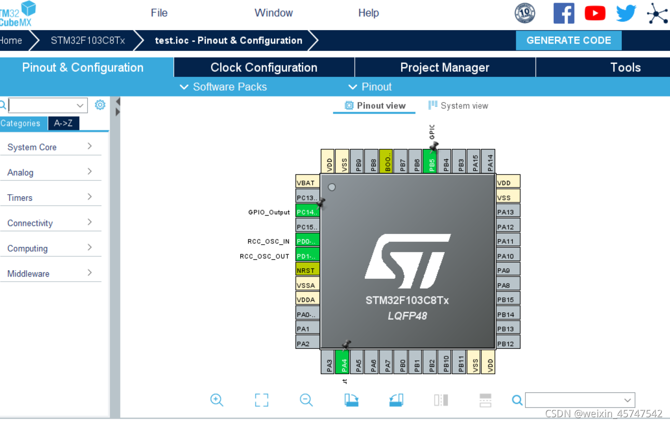The image size is (670, 424).
Task: Open the pin search combo box
Action: tap(580, 400)
